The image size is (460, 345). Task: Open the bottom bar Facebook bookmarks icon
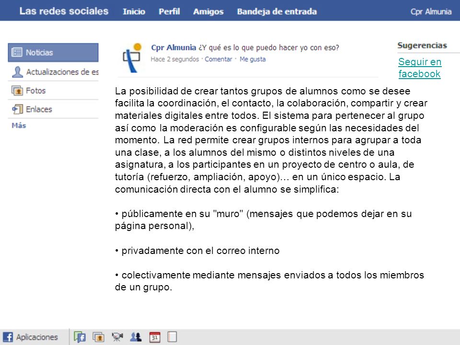(80, 337)
